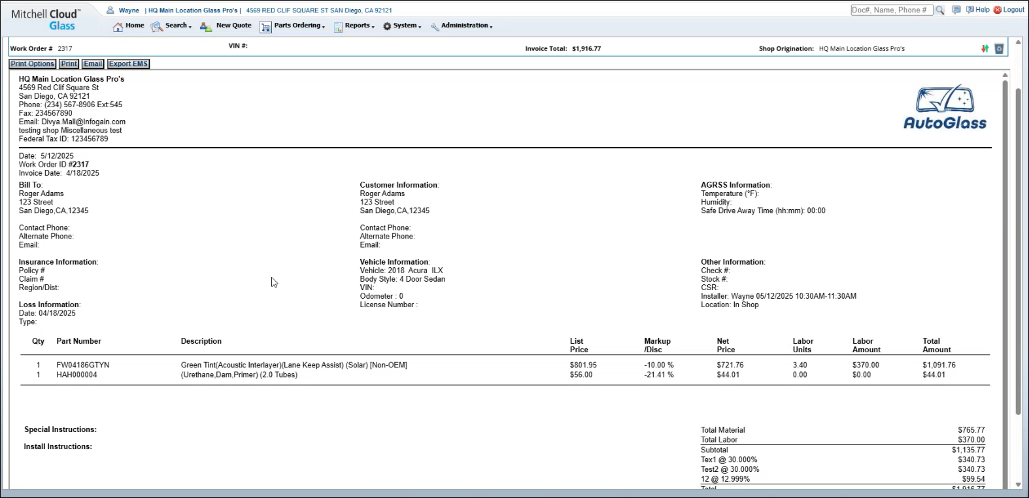Click the 4569 RED CLIF SQUARE address link

pyautogui.click(x=319, y=10)
